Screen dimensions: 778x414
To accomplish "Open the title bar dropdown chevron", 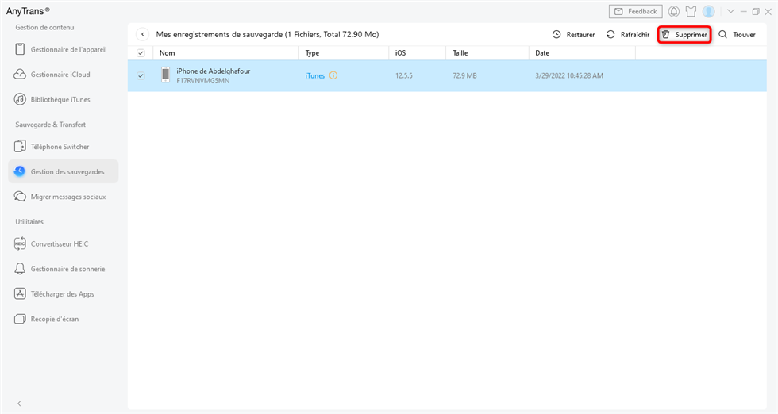I will (730, 11).
